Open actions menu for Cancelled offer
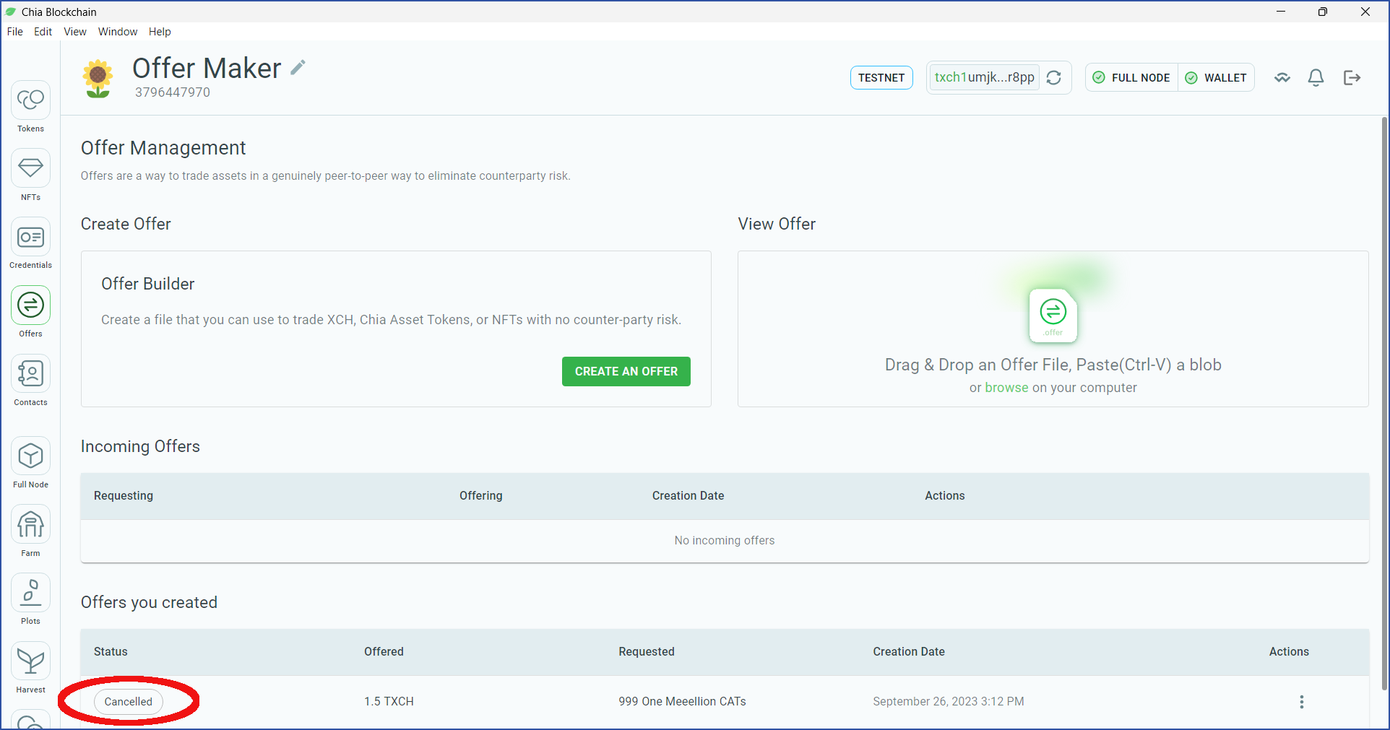1390x730 pixels. pos(1302,702)
